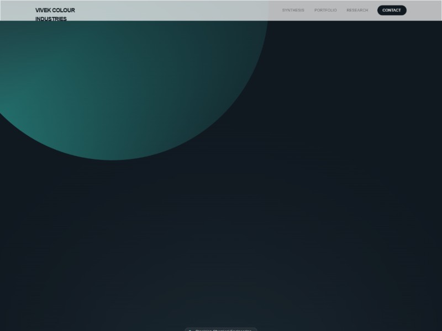Open the Contact page from header
Screen dimensions: 442x331
click(392, 10)
